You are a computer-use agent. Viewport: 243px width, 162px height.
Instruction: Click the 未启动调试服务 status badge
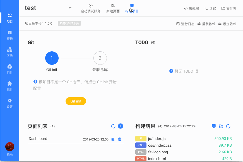[x=69, y=23]
